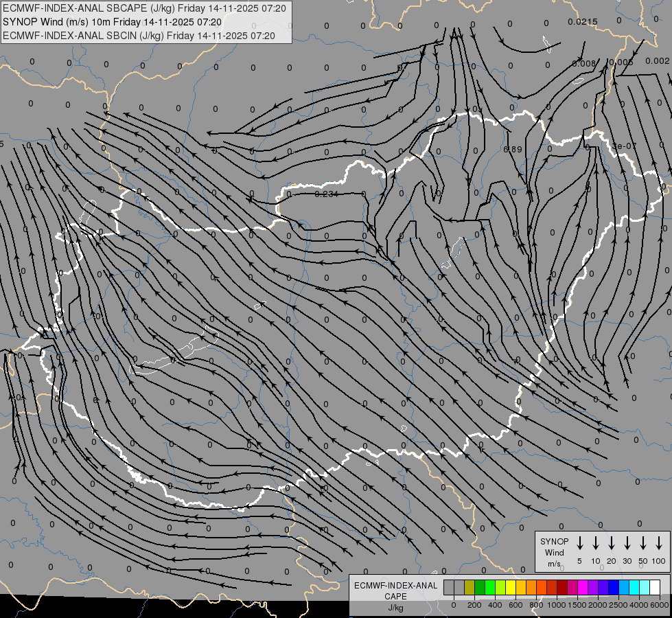Click the wind legend arrow above 50
The width and height of the screenshot is (672, 618).
point(643,543)
